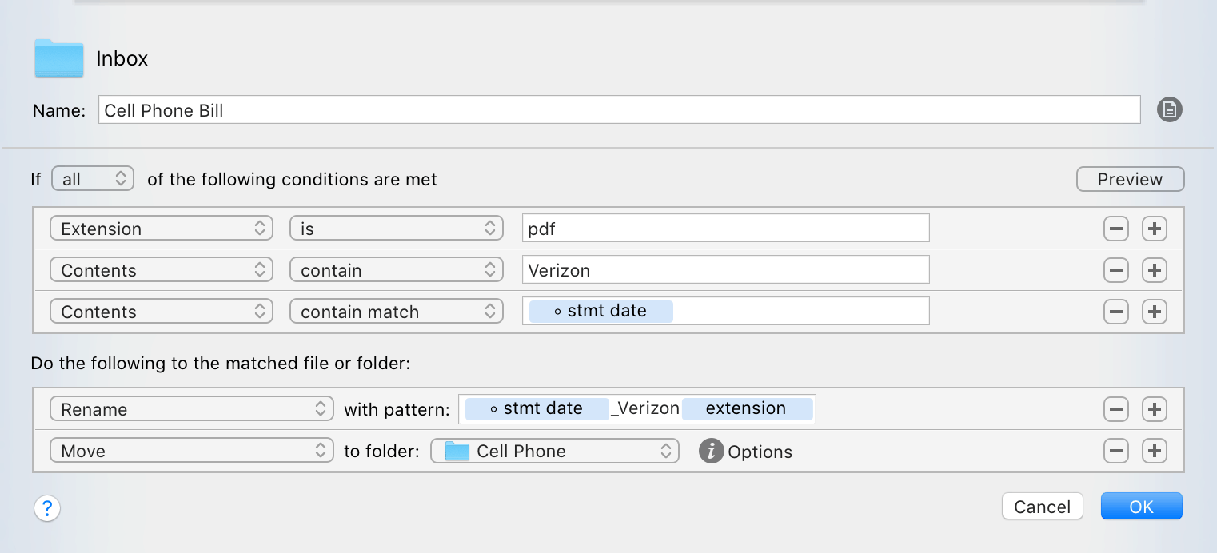Open the Contents dropdown in the stmt date row
The height and width of the screenshot is (553, 1217).
coord(162,312)
